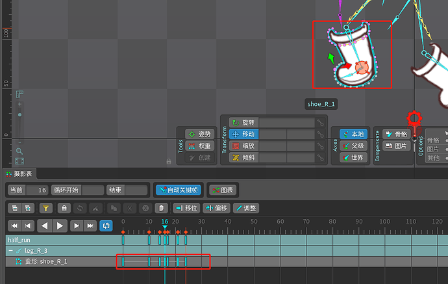
Task: Click the second dopesheet toolbar icon beside the first
Action: [28, 208]
